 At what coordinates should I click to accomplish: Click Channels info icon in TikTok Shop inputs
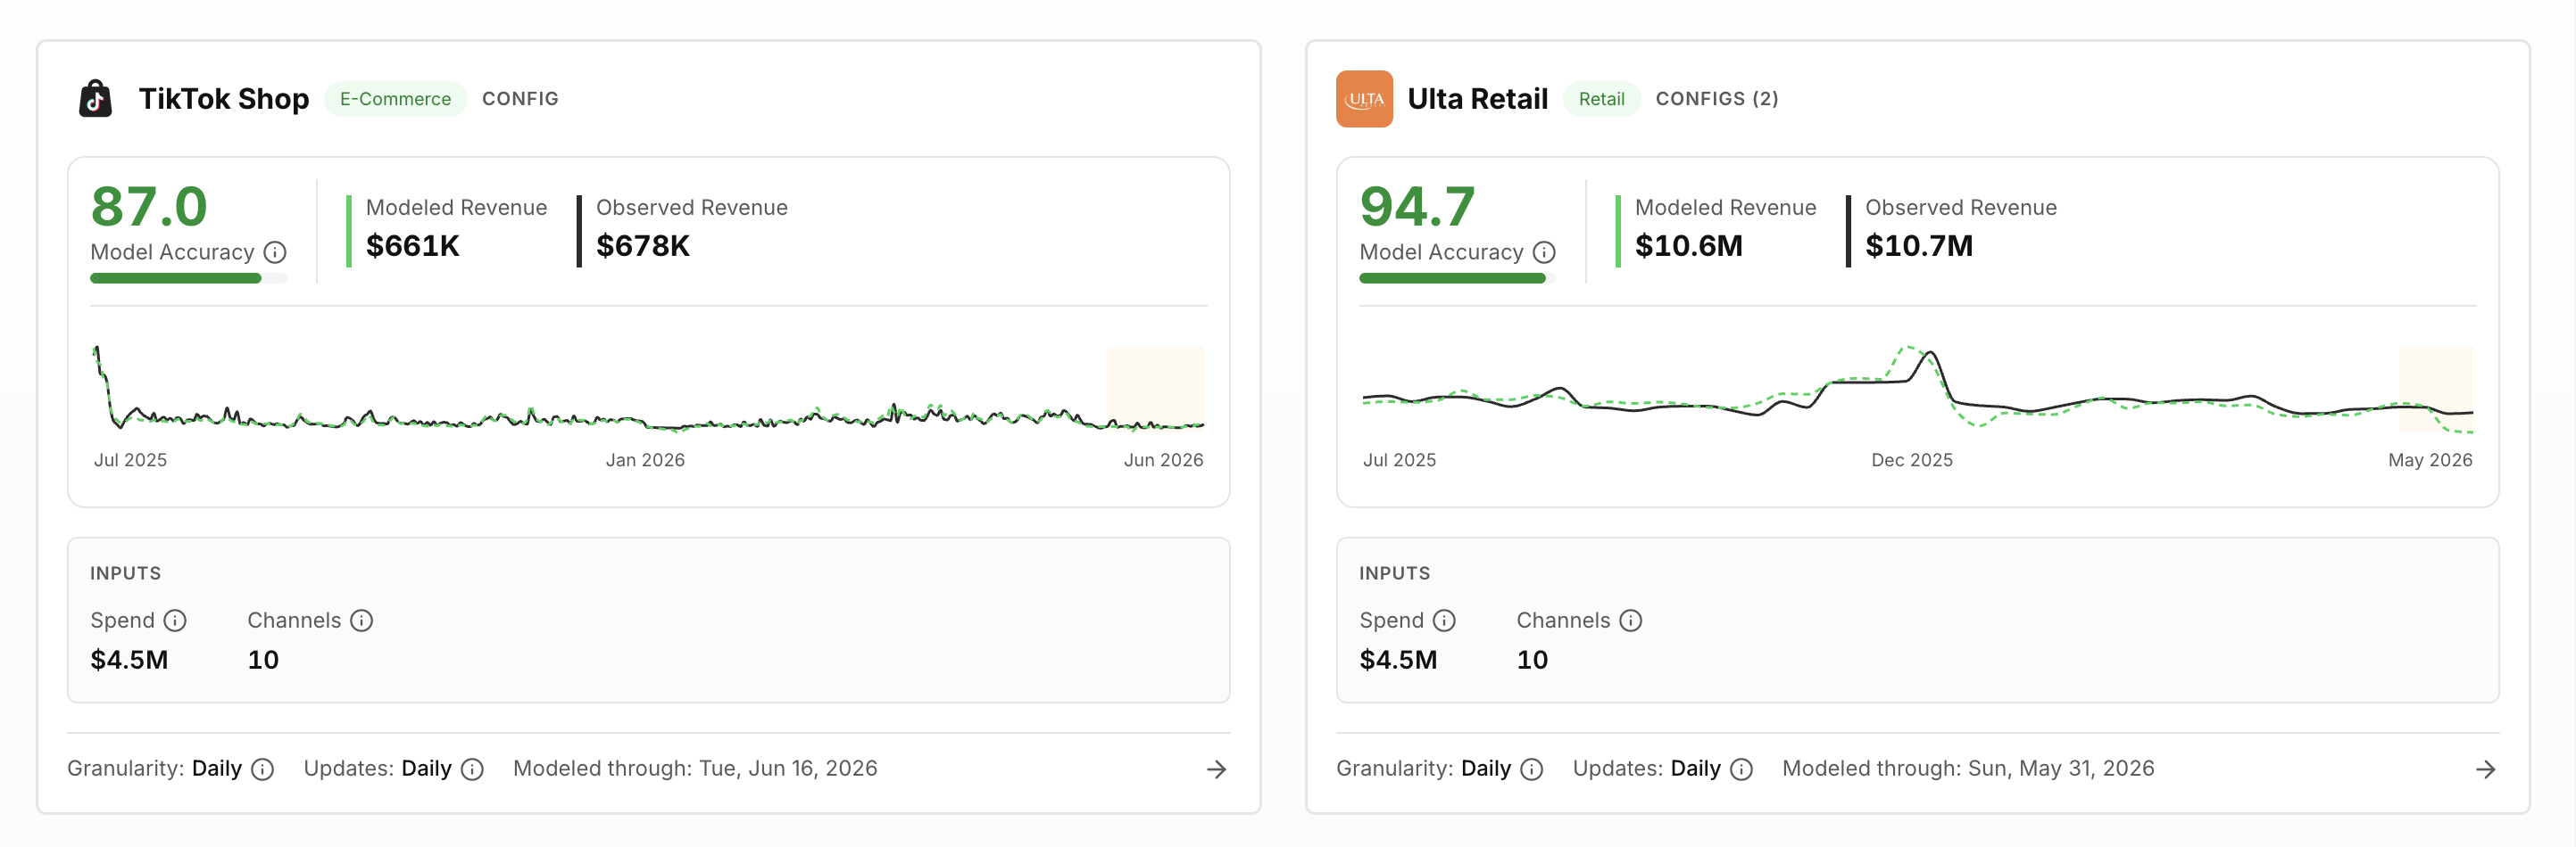click(362, 621)
